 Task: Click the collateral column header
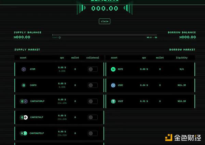(93, 58)
